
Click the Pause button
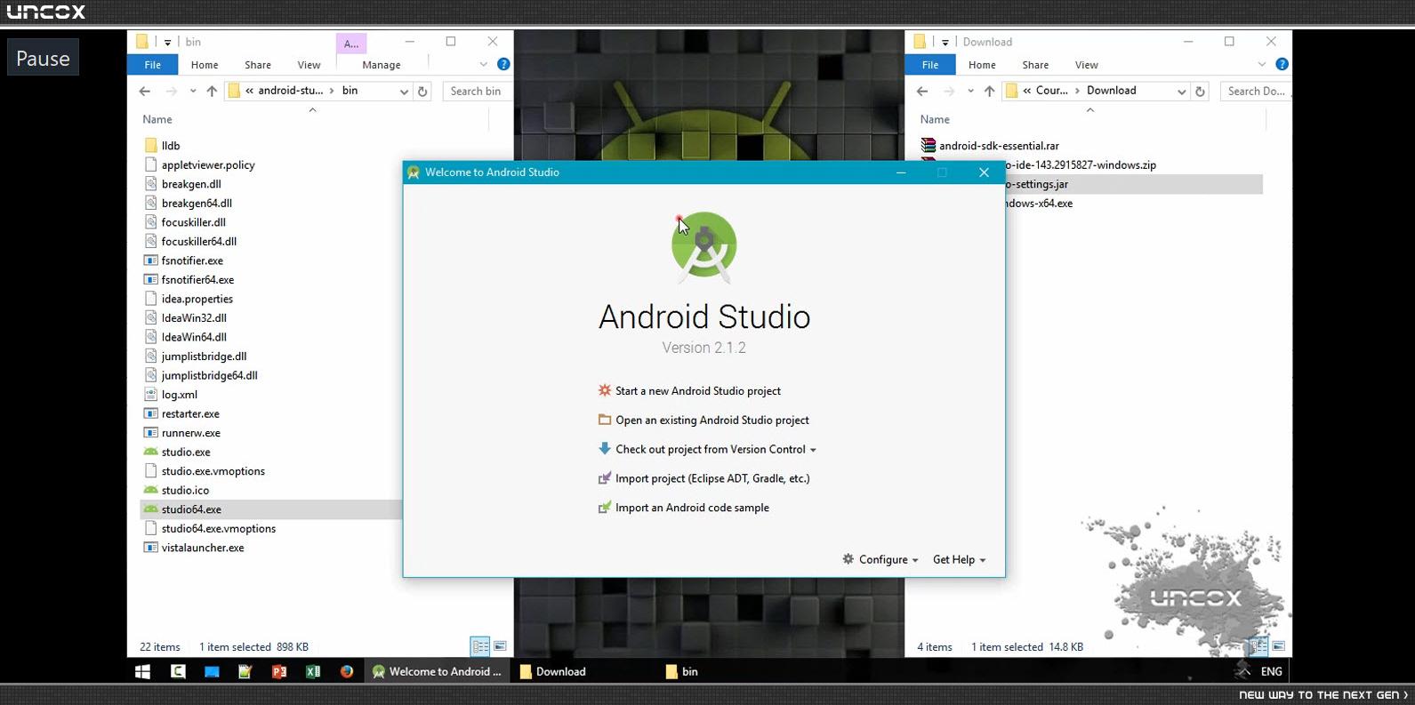click(x=43, y=58)
